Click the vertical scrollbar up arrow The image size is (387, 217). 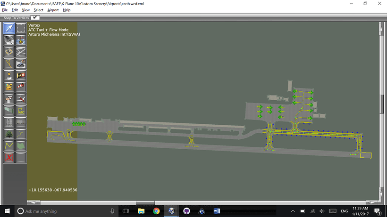381,29
